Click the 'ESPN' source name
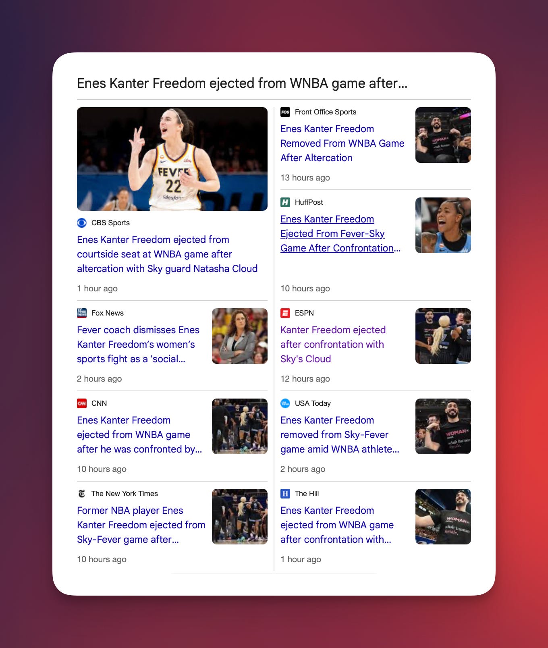548x648 pixels. click(x=304, y=313)
